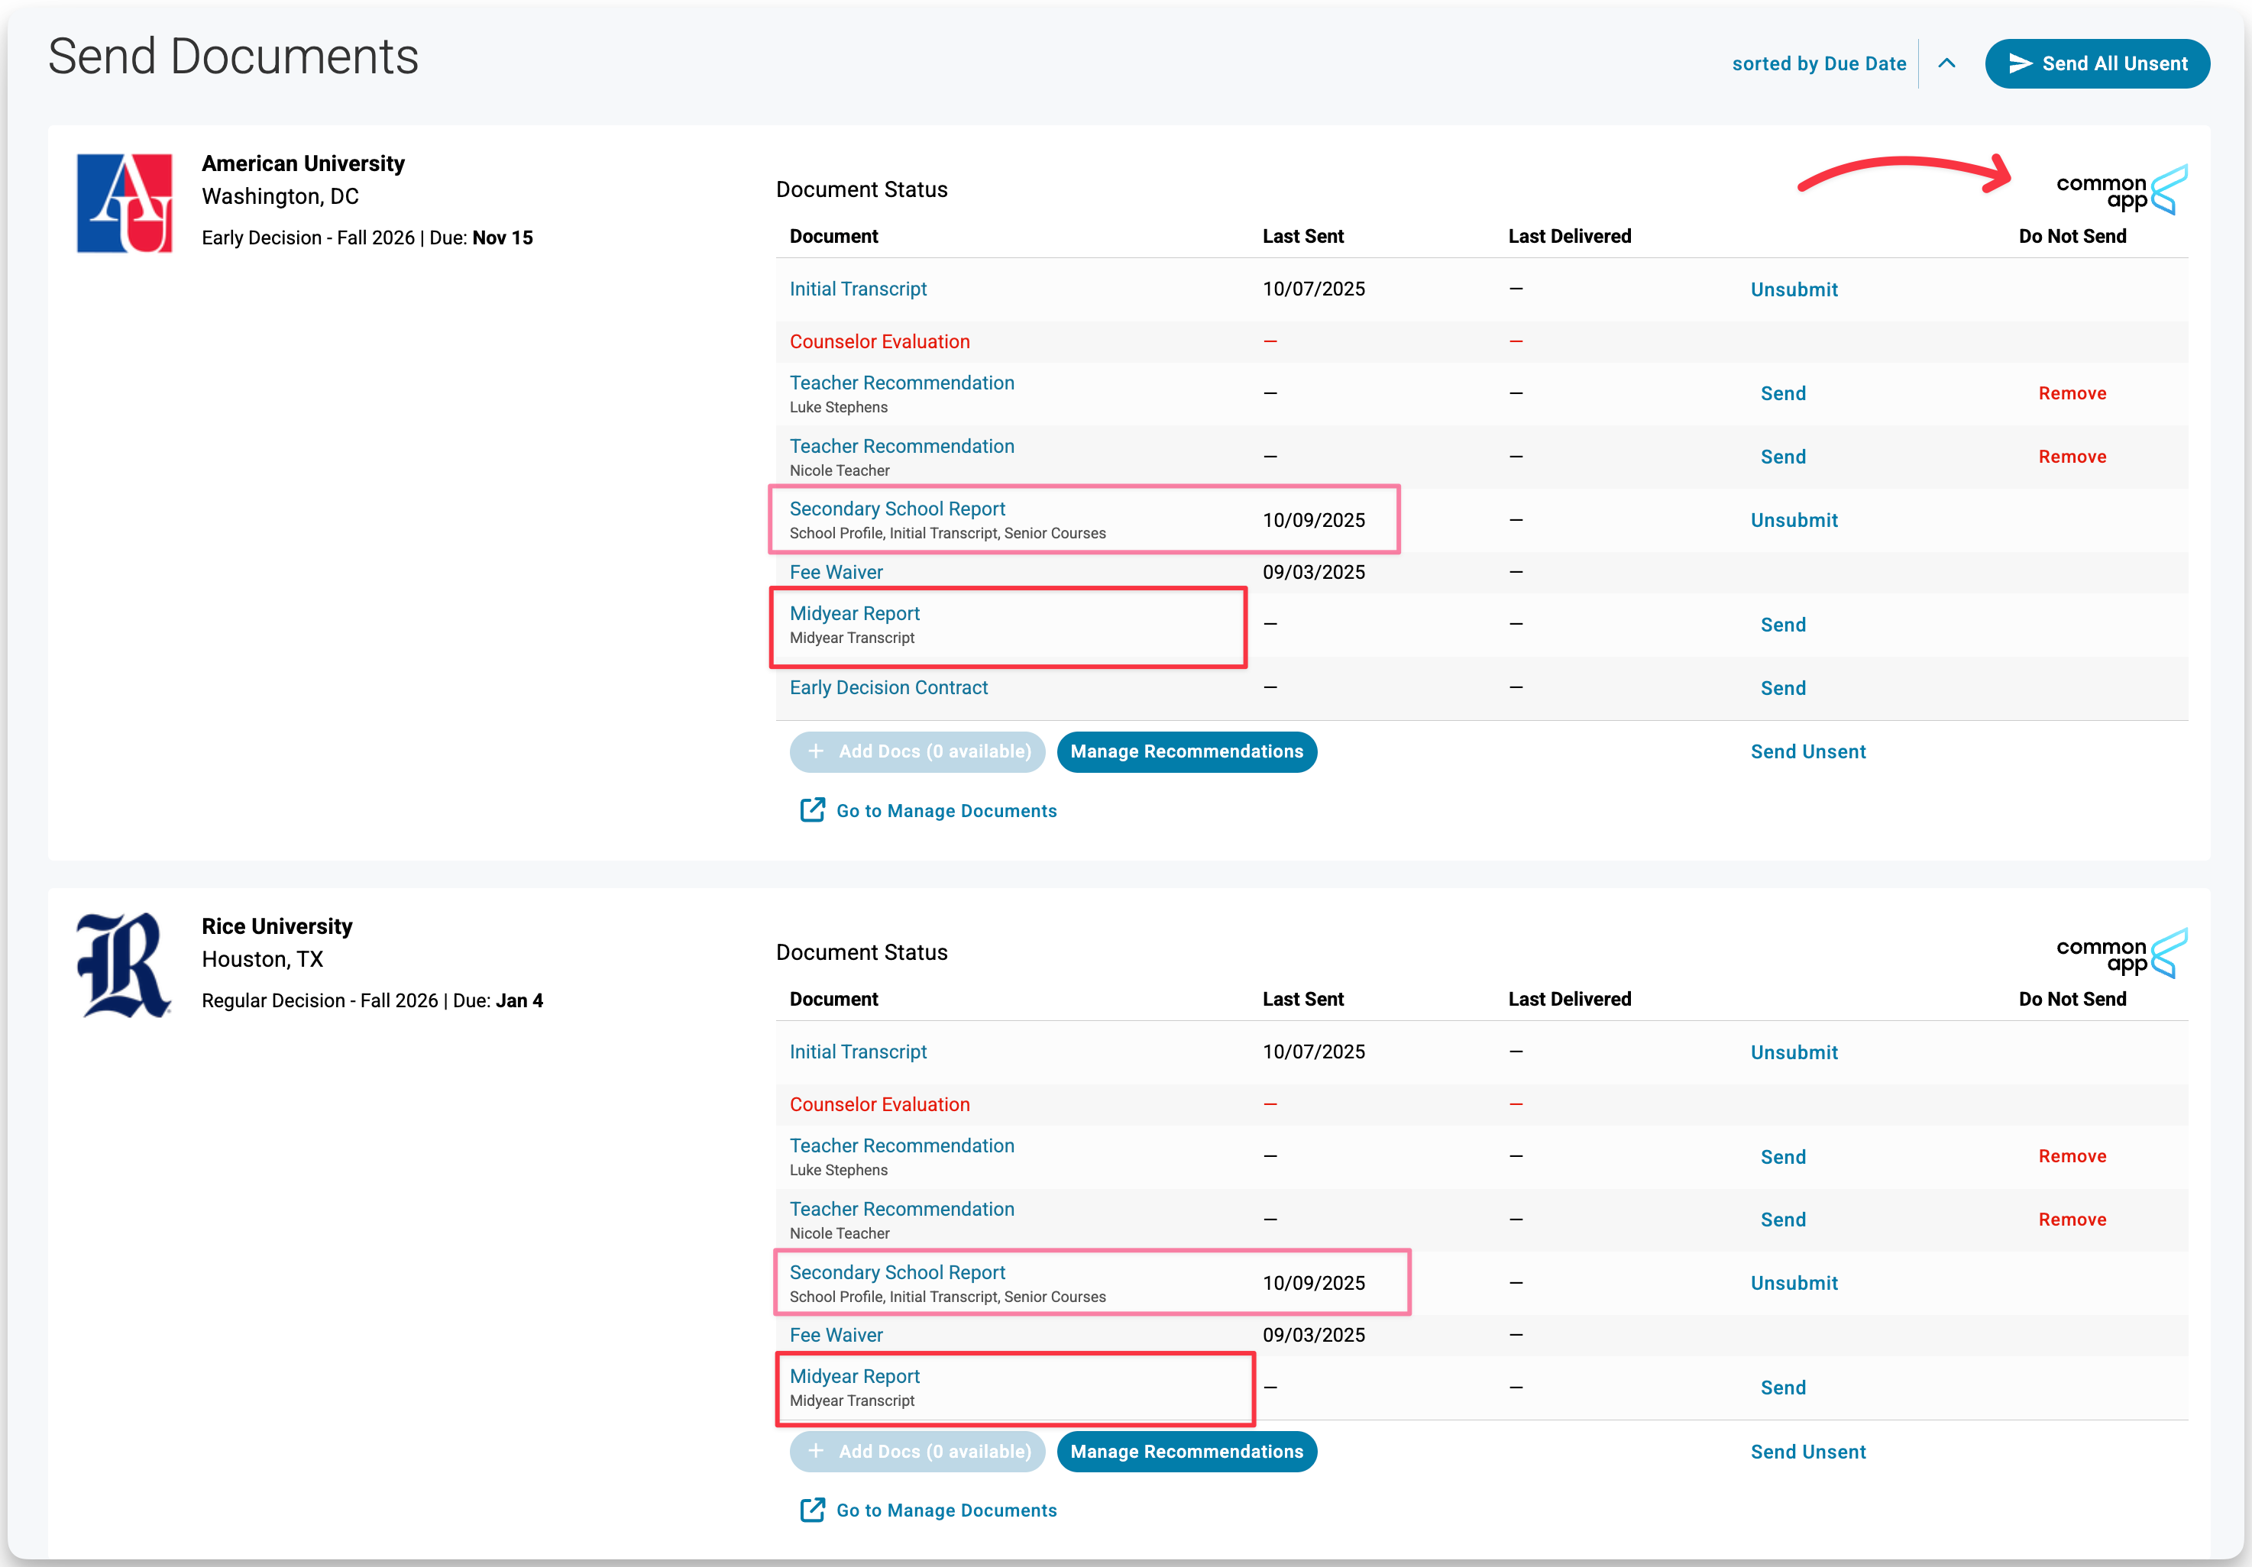Click external-link icon under American University documents
The image size is (2252, 1567).
[812, 810]
